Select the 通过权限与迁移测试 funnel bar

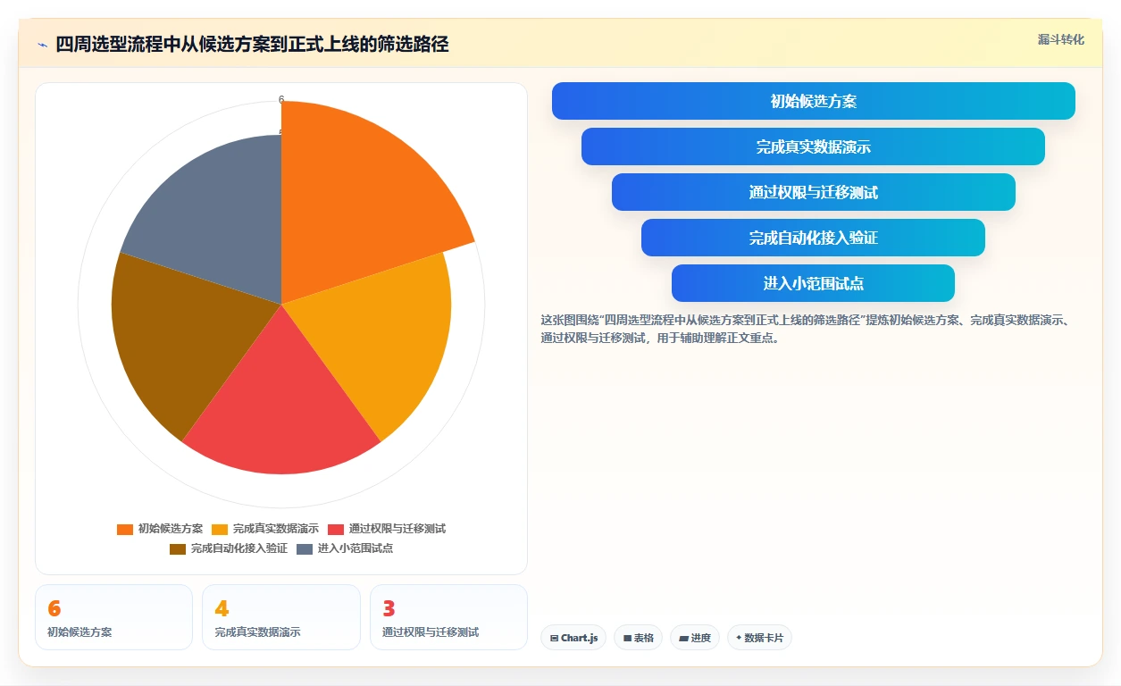pyautogui.click(x=813, y=192)
